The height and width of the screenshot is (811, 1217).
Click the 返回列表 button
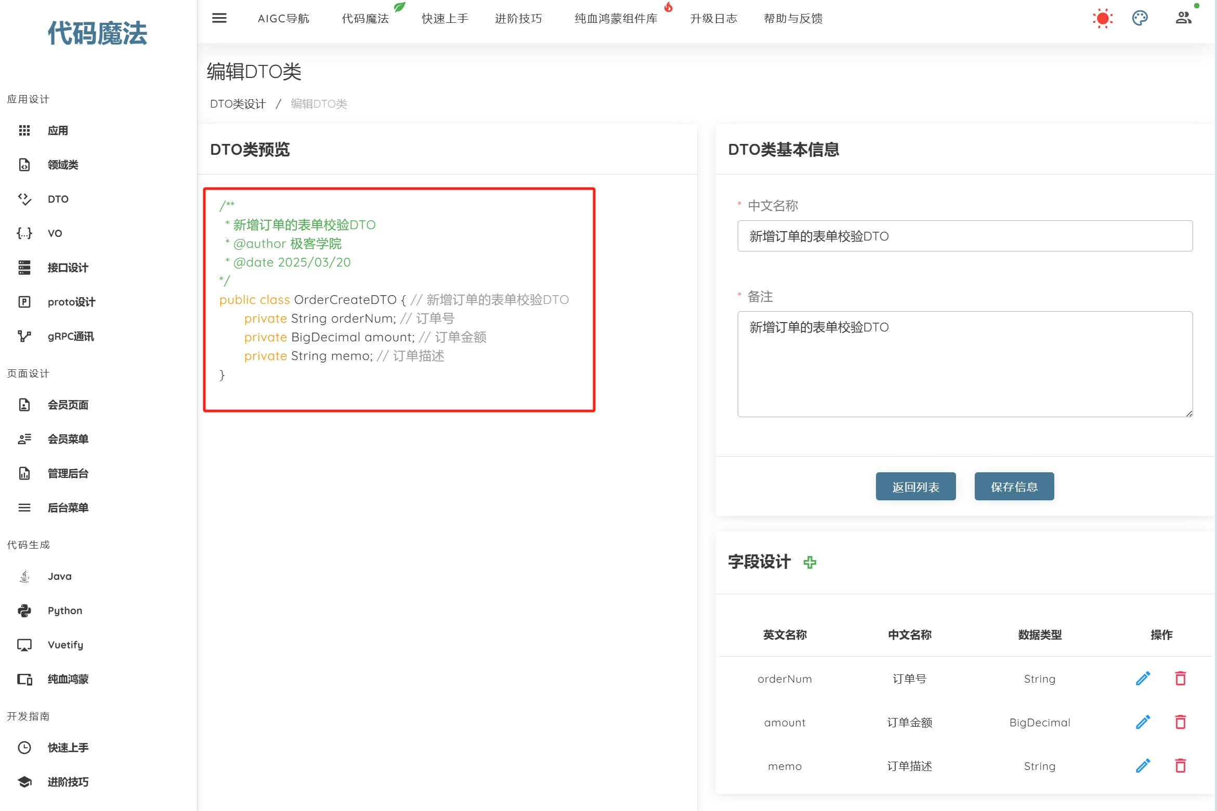tap(915, 486)
